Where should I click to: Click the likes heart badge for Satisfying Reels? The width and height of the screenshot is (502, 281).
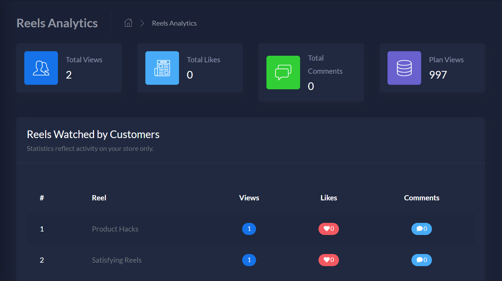pos(329,260)
